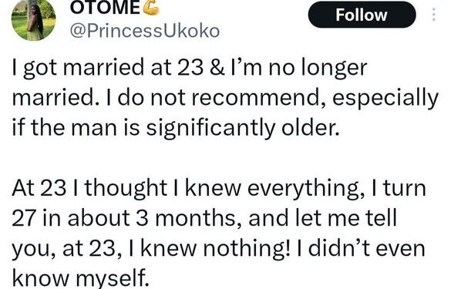
Task: Click the sentence "if the man is significantly older."
Action: click(x=176, y=128)
